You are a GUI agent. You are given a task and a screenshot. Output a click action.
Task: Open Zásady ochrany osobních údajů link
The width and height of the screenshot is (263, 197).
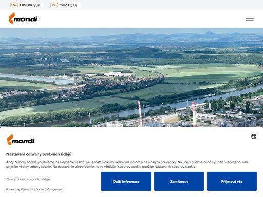pyautogui.click(x=28, y=179)
